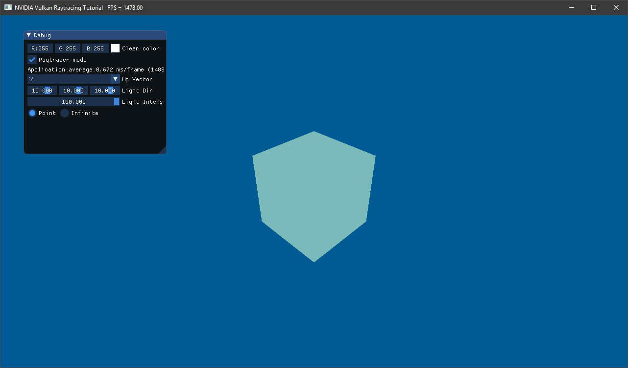Click the R:255 red channel field
This screenshot has height=368, width=628.
click(x=40, y=48)
